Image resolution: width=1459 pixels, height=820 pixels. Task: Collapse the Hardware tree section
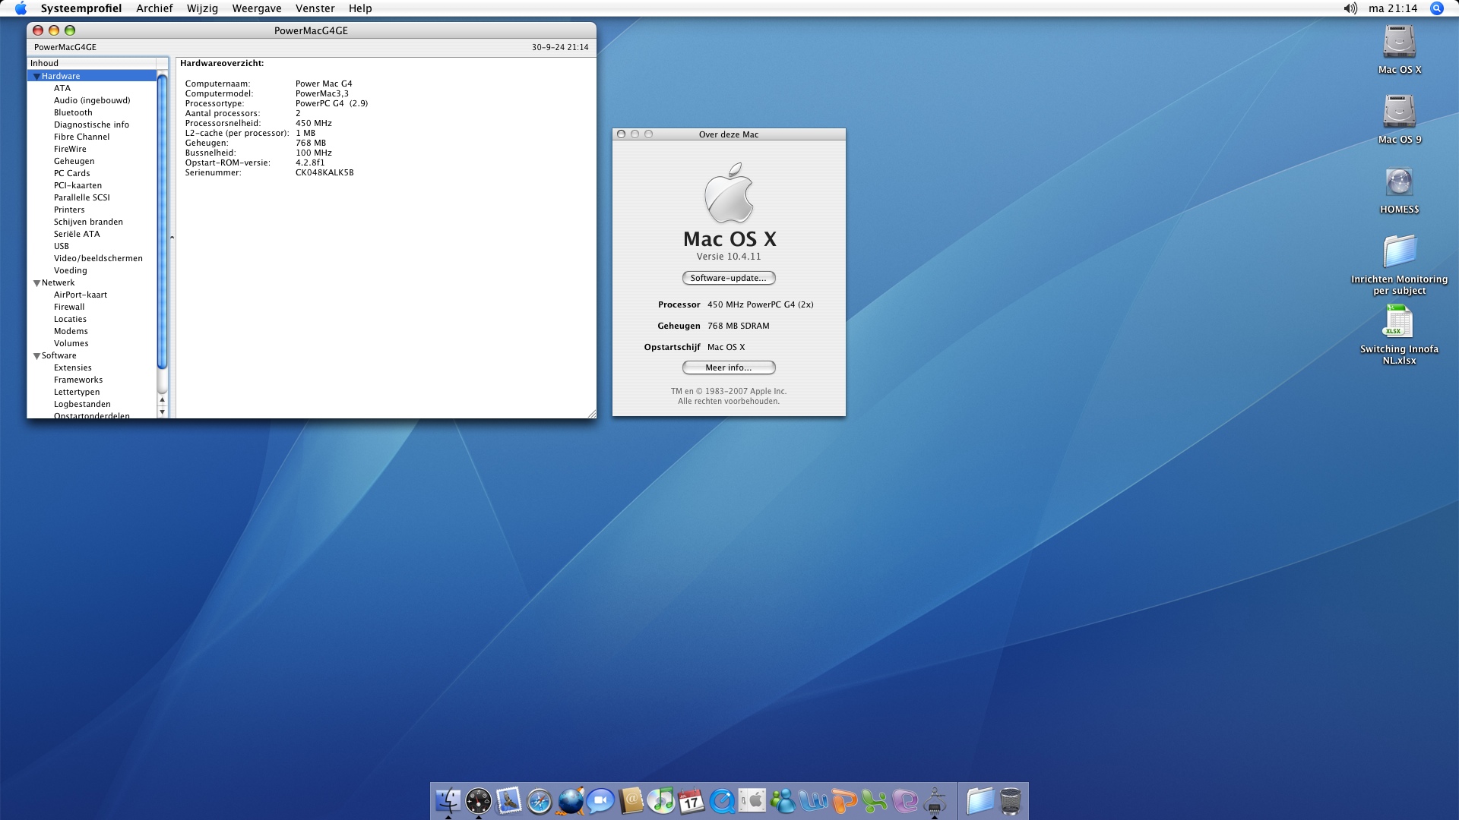click(36, 76)
